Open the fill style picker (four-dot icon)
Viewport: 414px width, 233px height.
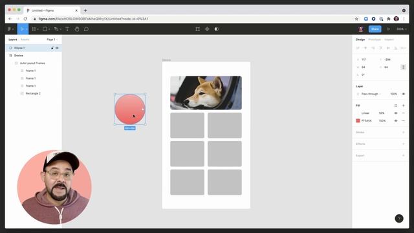point(396,105)
